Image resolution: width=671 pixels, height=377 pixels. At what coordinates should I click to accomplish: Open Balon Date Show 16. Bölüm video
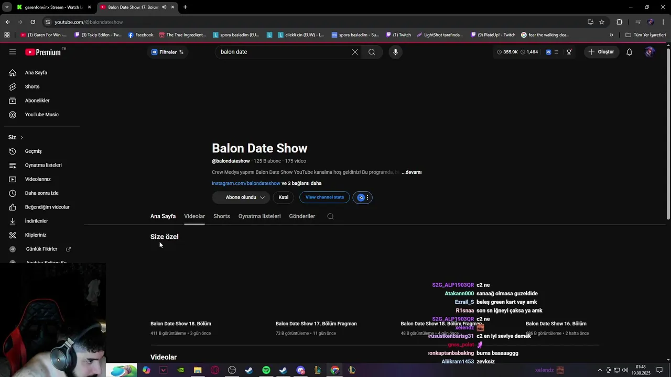coord(556,324)
